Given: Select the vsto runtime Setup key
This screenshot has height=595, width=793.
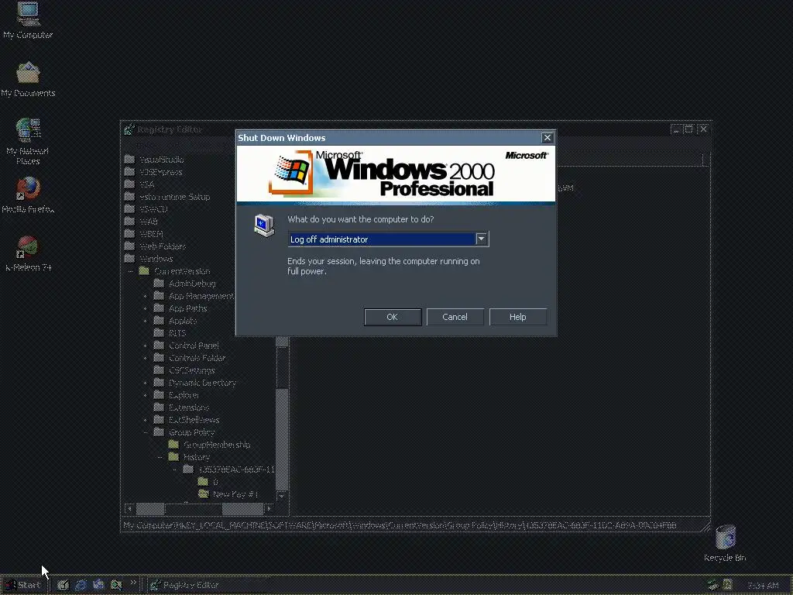Looking at the screenshot, I should tap(174, 197).
